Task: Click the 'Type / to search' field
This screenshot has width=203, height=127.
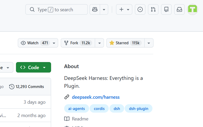Action: point(57,9)
